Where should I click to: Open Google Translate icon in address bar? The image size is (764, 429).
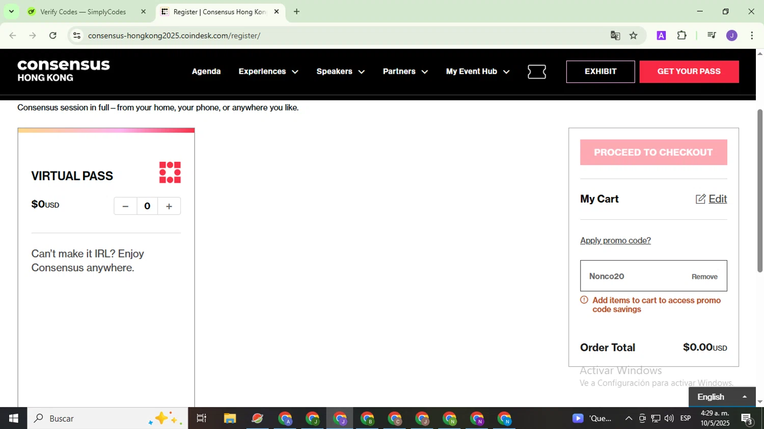tap(615, 36)
